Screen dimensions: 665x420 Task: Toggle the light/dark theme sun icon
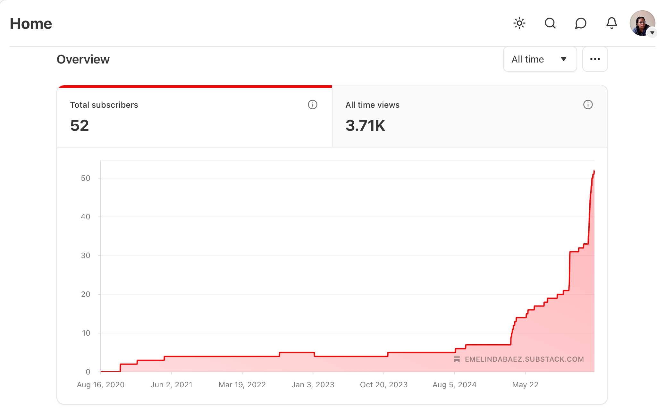519,23
